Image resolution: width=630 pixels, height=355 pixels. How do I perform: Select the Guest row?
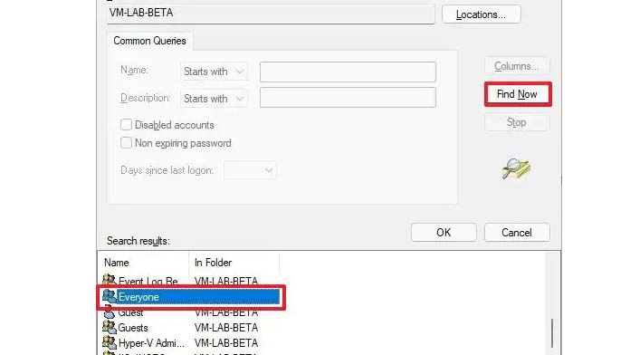pos(180,312)
